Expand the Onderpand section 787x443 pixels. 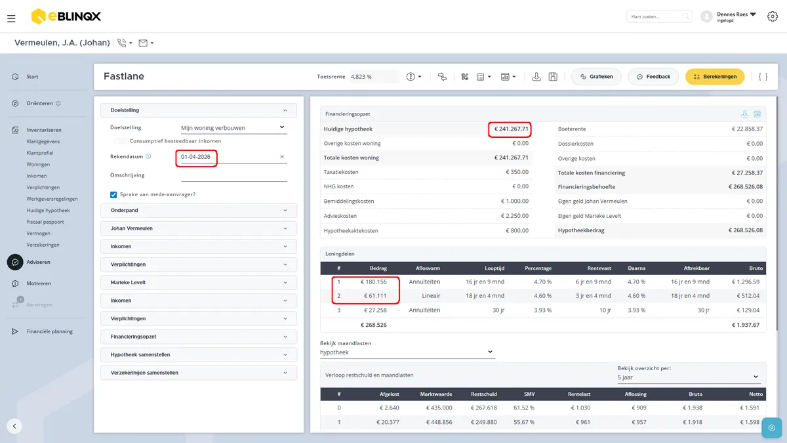pyautogui.click(x=199, y=211)
